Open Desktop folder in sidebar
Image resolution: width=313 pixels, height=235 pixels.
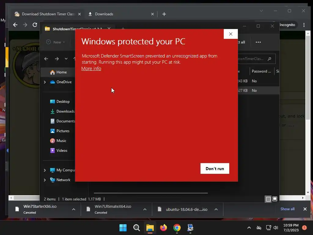click(60, 102)
